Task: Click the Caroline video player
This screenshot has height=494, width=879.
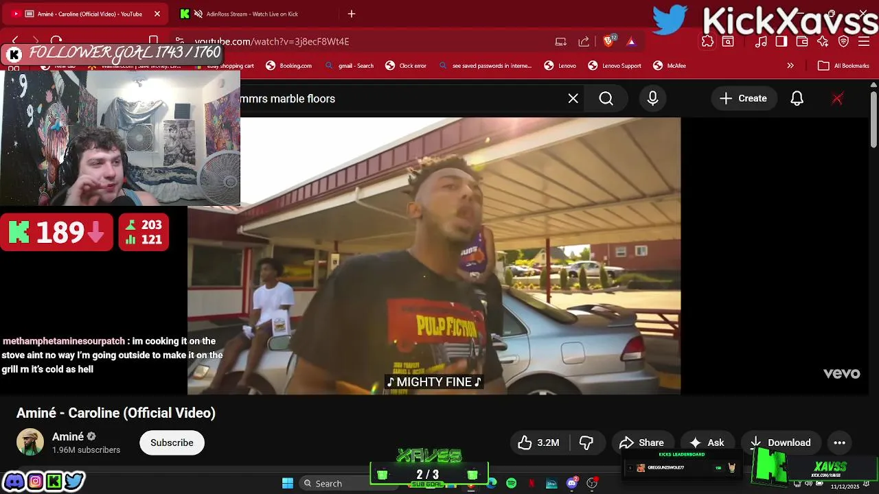Action: pos(434,256)
